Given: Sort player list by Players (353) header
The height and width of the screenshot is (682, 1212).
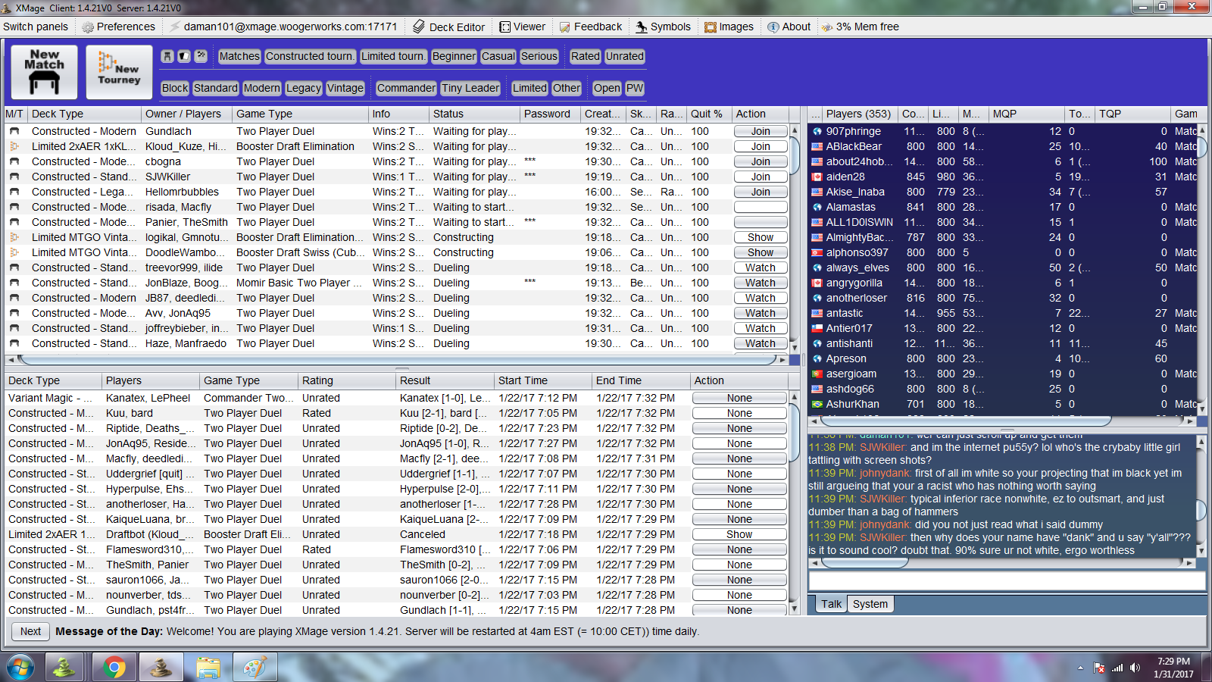Looking at the screenshot, I should click(860, 114).
